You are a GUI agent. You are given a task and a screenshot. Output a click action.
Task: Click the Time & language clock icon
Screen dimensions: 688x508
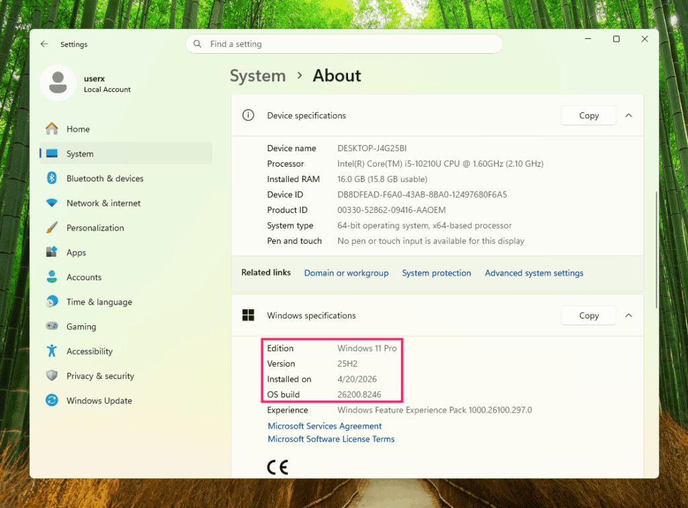pyautogui.click(x=52, y=302)
